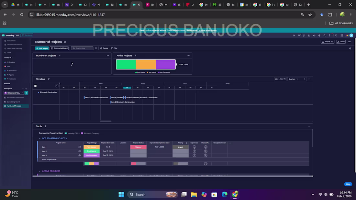Open the help question mark
The width and height of the screenshot is (356, 200).
329,35
